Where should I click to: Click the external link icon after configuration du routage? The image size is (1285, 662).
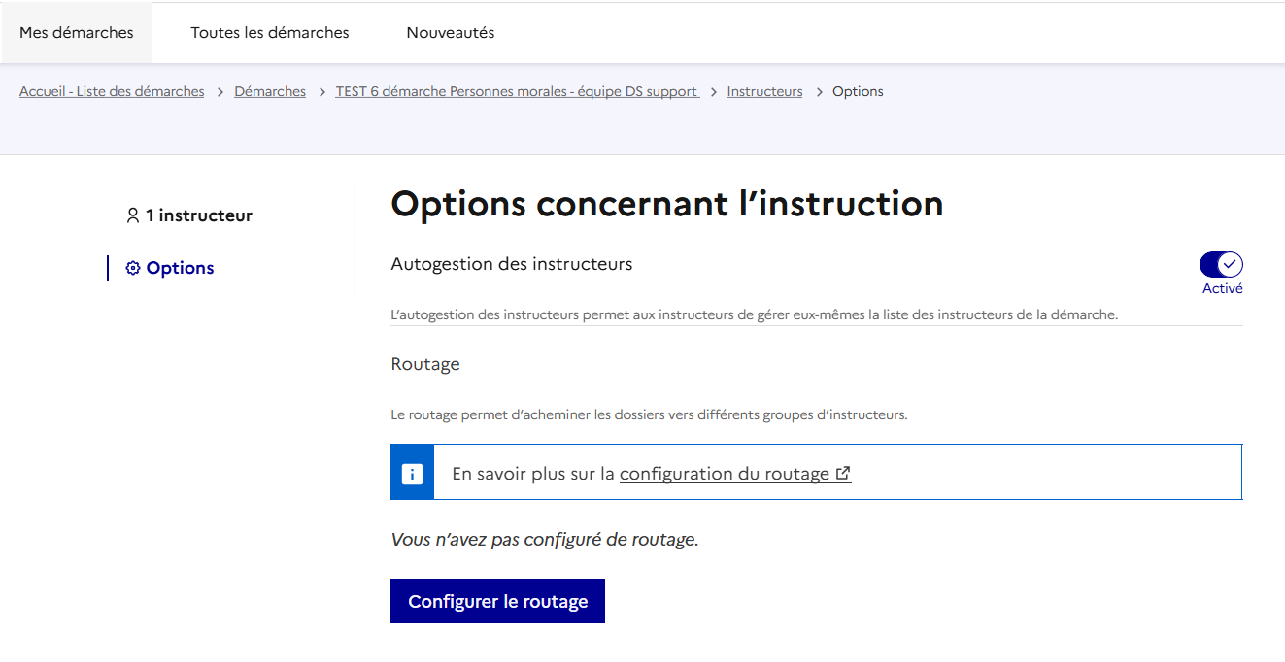click(843, 474)
